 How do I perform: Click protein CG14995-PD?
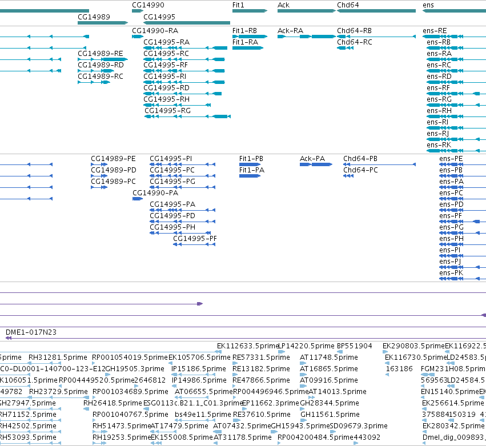pyautogui.click(x=183, y=222)
